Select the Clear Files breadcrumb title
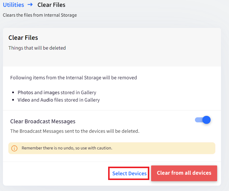The height and width of the screenshot is (191, 229). click(x=51, y=5)
